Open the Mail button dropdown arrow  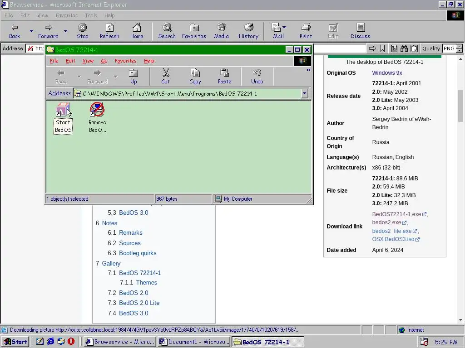[284, 27]
